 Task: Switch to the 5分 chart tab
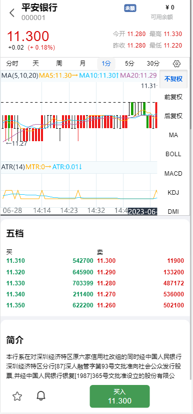129,64
